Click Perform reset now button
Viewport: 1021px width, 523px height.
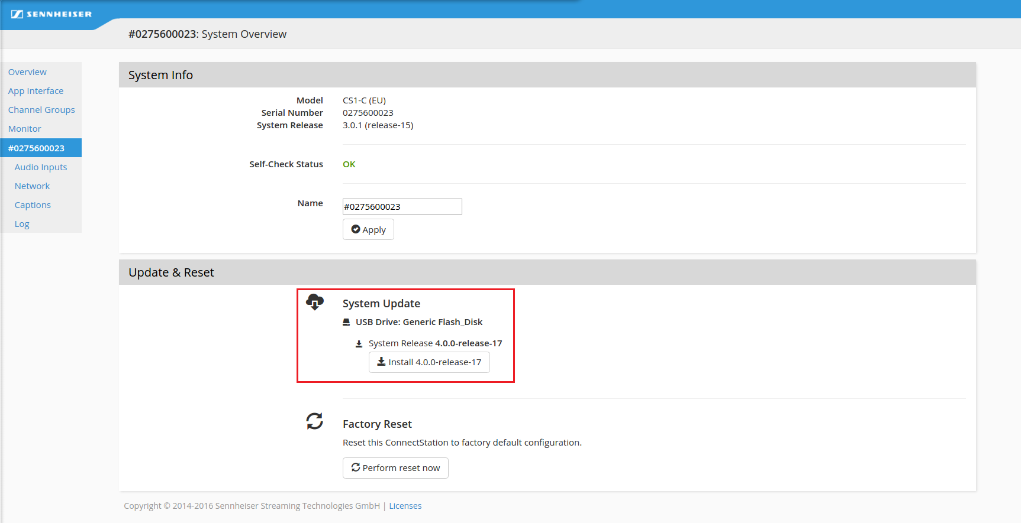coord(395,468)
